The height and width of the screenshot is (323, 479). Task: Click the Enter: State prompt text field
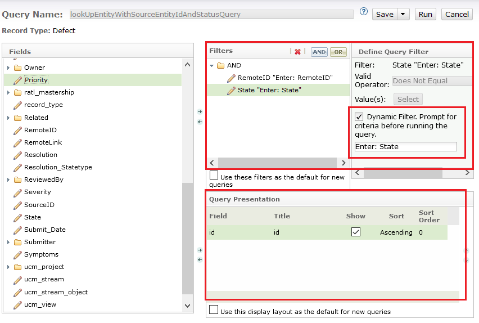point(405,147)
